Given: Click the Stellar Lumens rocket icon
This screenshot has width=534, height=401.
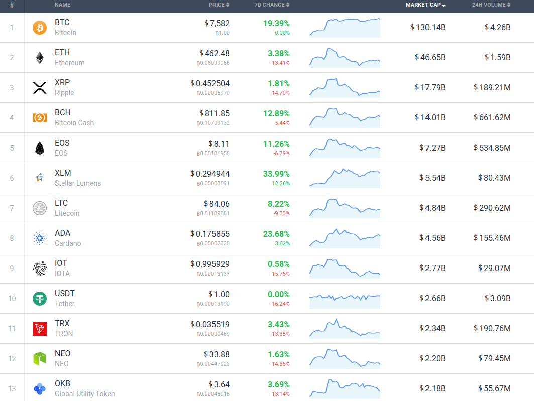Looking at the screenshot, I should 40,178.
